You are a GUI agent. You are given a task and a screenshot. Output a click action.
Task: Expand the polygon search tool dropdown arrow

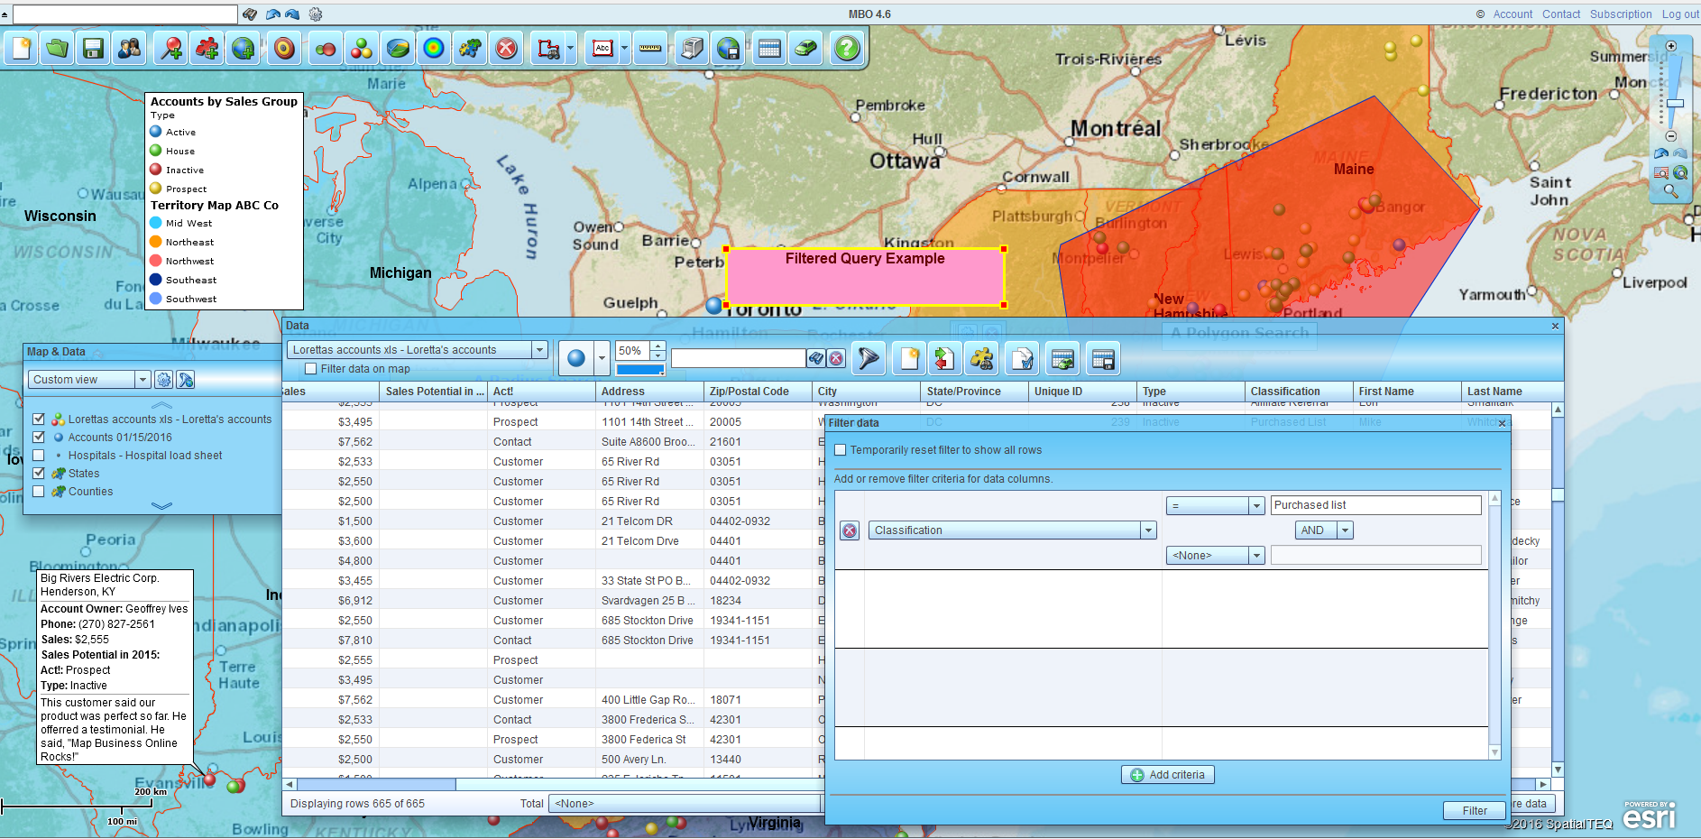(570, 48)
